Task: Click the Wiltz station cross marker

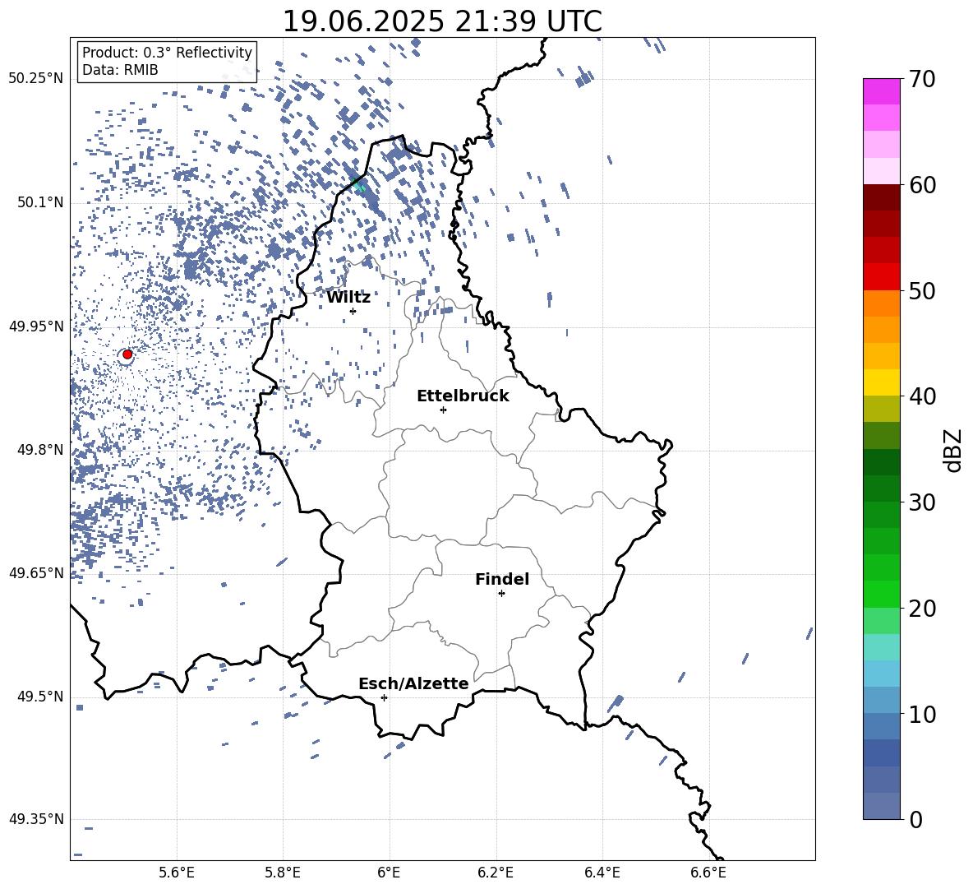Action: click(x=353, y=311)
